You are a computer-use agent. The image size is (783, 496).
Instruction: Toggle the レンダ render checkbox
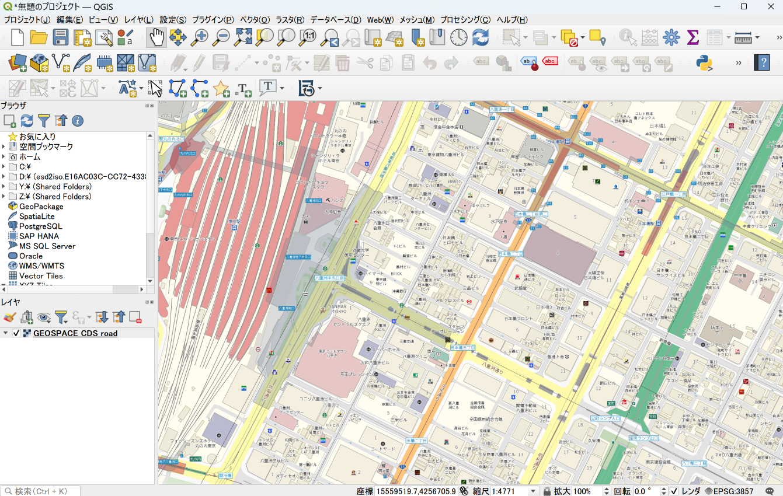click(x=675, y=491)
